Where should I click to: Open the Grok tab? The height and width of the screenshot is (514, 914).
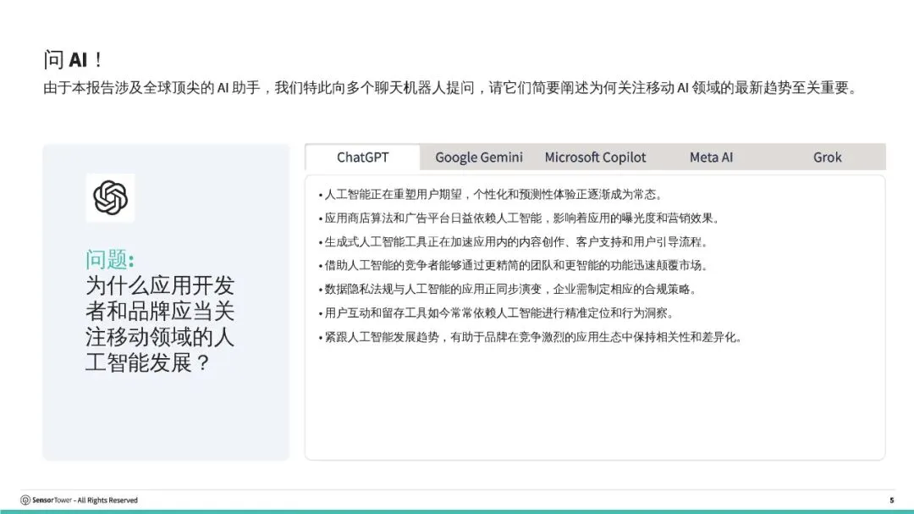[x=827, y=158]
